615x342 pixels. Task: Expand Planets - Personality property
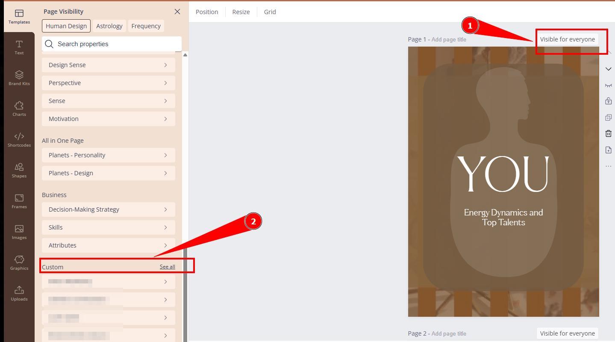point(109,155)
